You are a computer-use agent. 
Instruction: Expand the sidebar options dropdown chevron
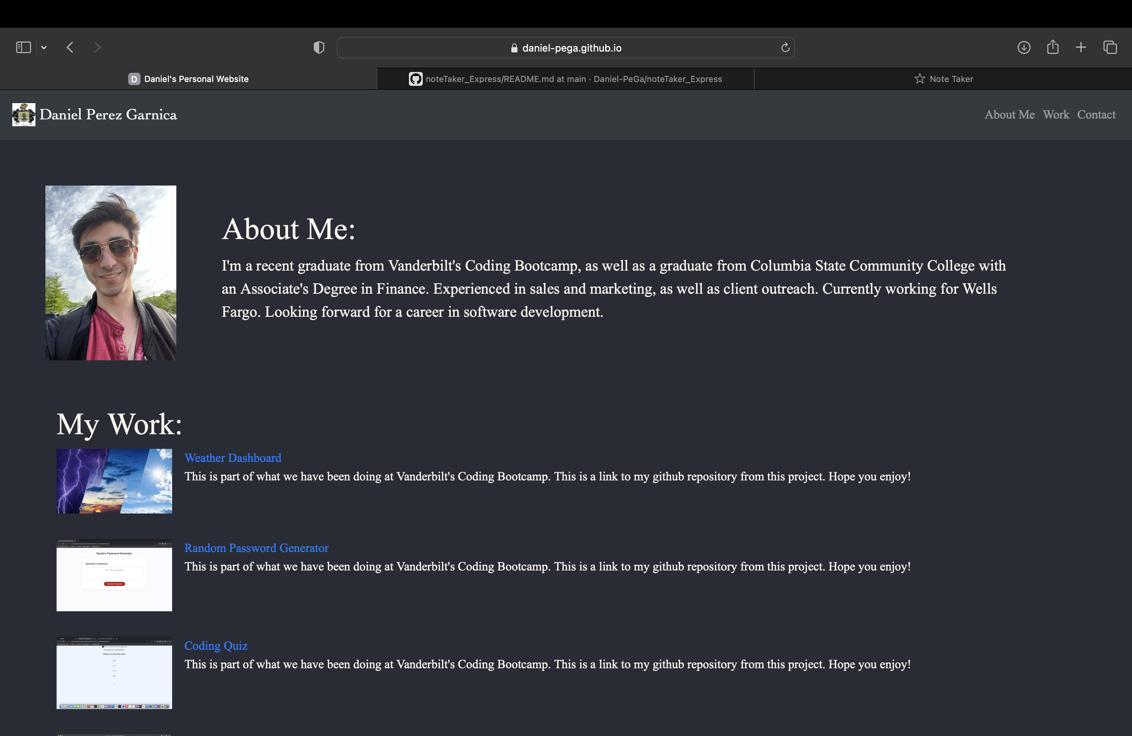click(x=44, y=48)
